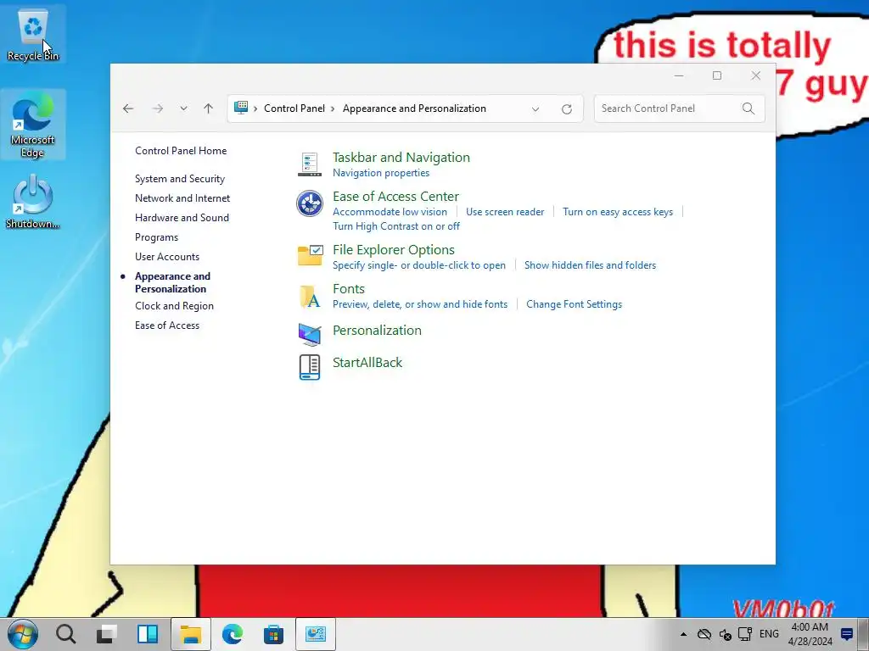Viewport: 869px width, 651px height.
Task: Click Turn High Contrast on or off
Action: pos(396,225)
